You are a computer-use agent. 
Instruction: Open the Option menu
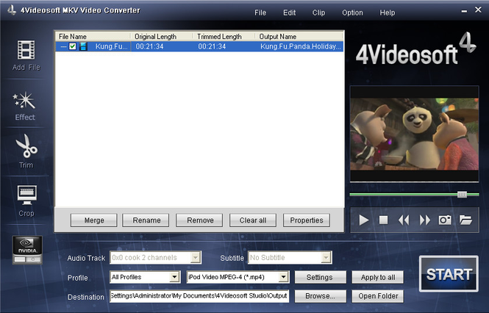point(352,12)
